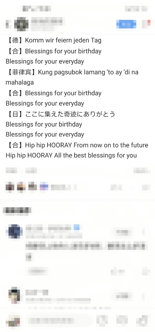
Task: Focus the comment input field in the bottom bar
Action: pyautogui.click(x=59, y=321)
